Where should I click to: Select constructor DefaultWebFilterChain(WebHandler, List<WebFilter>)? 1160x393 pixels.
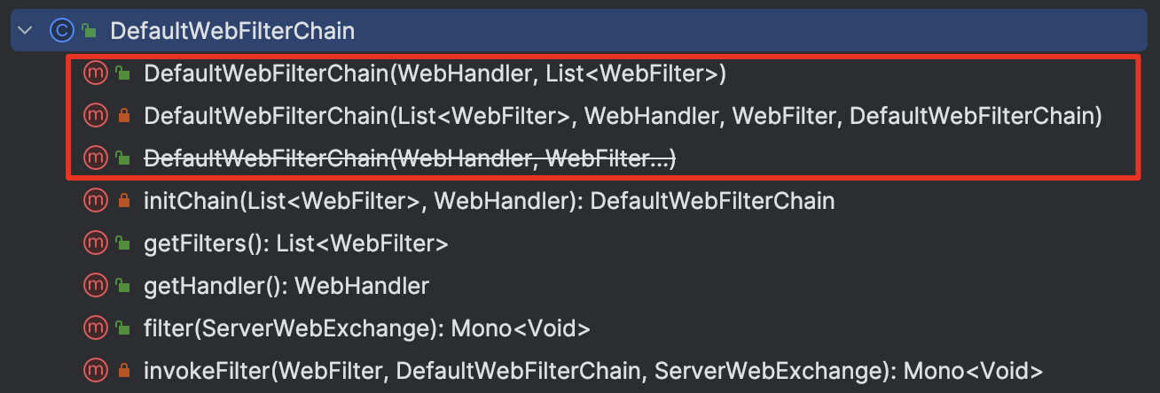[435, 73]
